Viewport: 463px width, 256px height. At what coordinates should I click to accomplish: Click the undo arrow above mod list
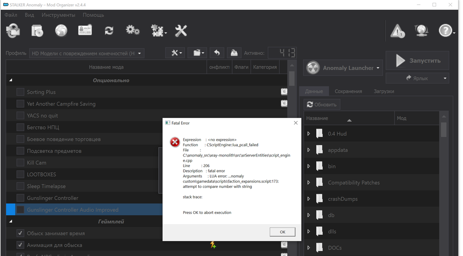pyautogui.click(x=217, y=53)
